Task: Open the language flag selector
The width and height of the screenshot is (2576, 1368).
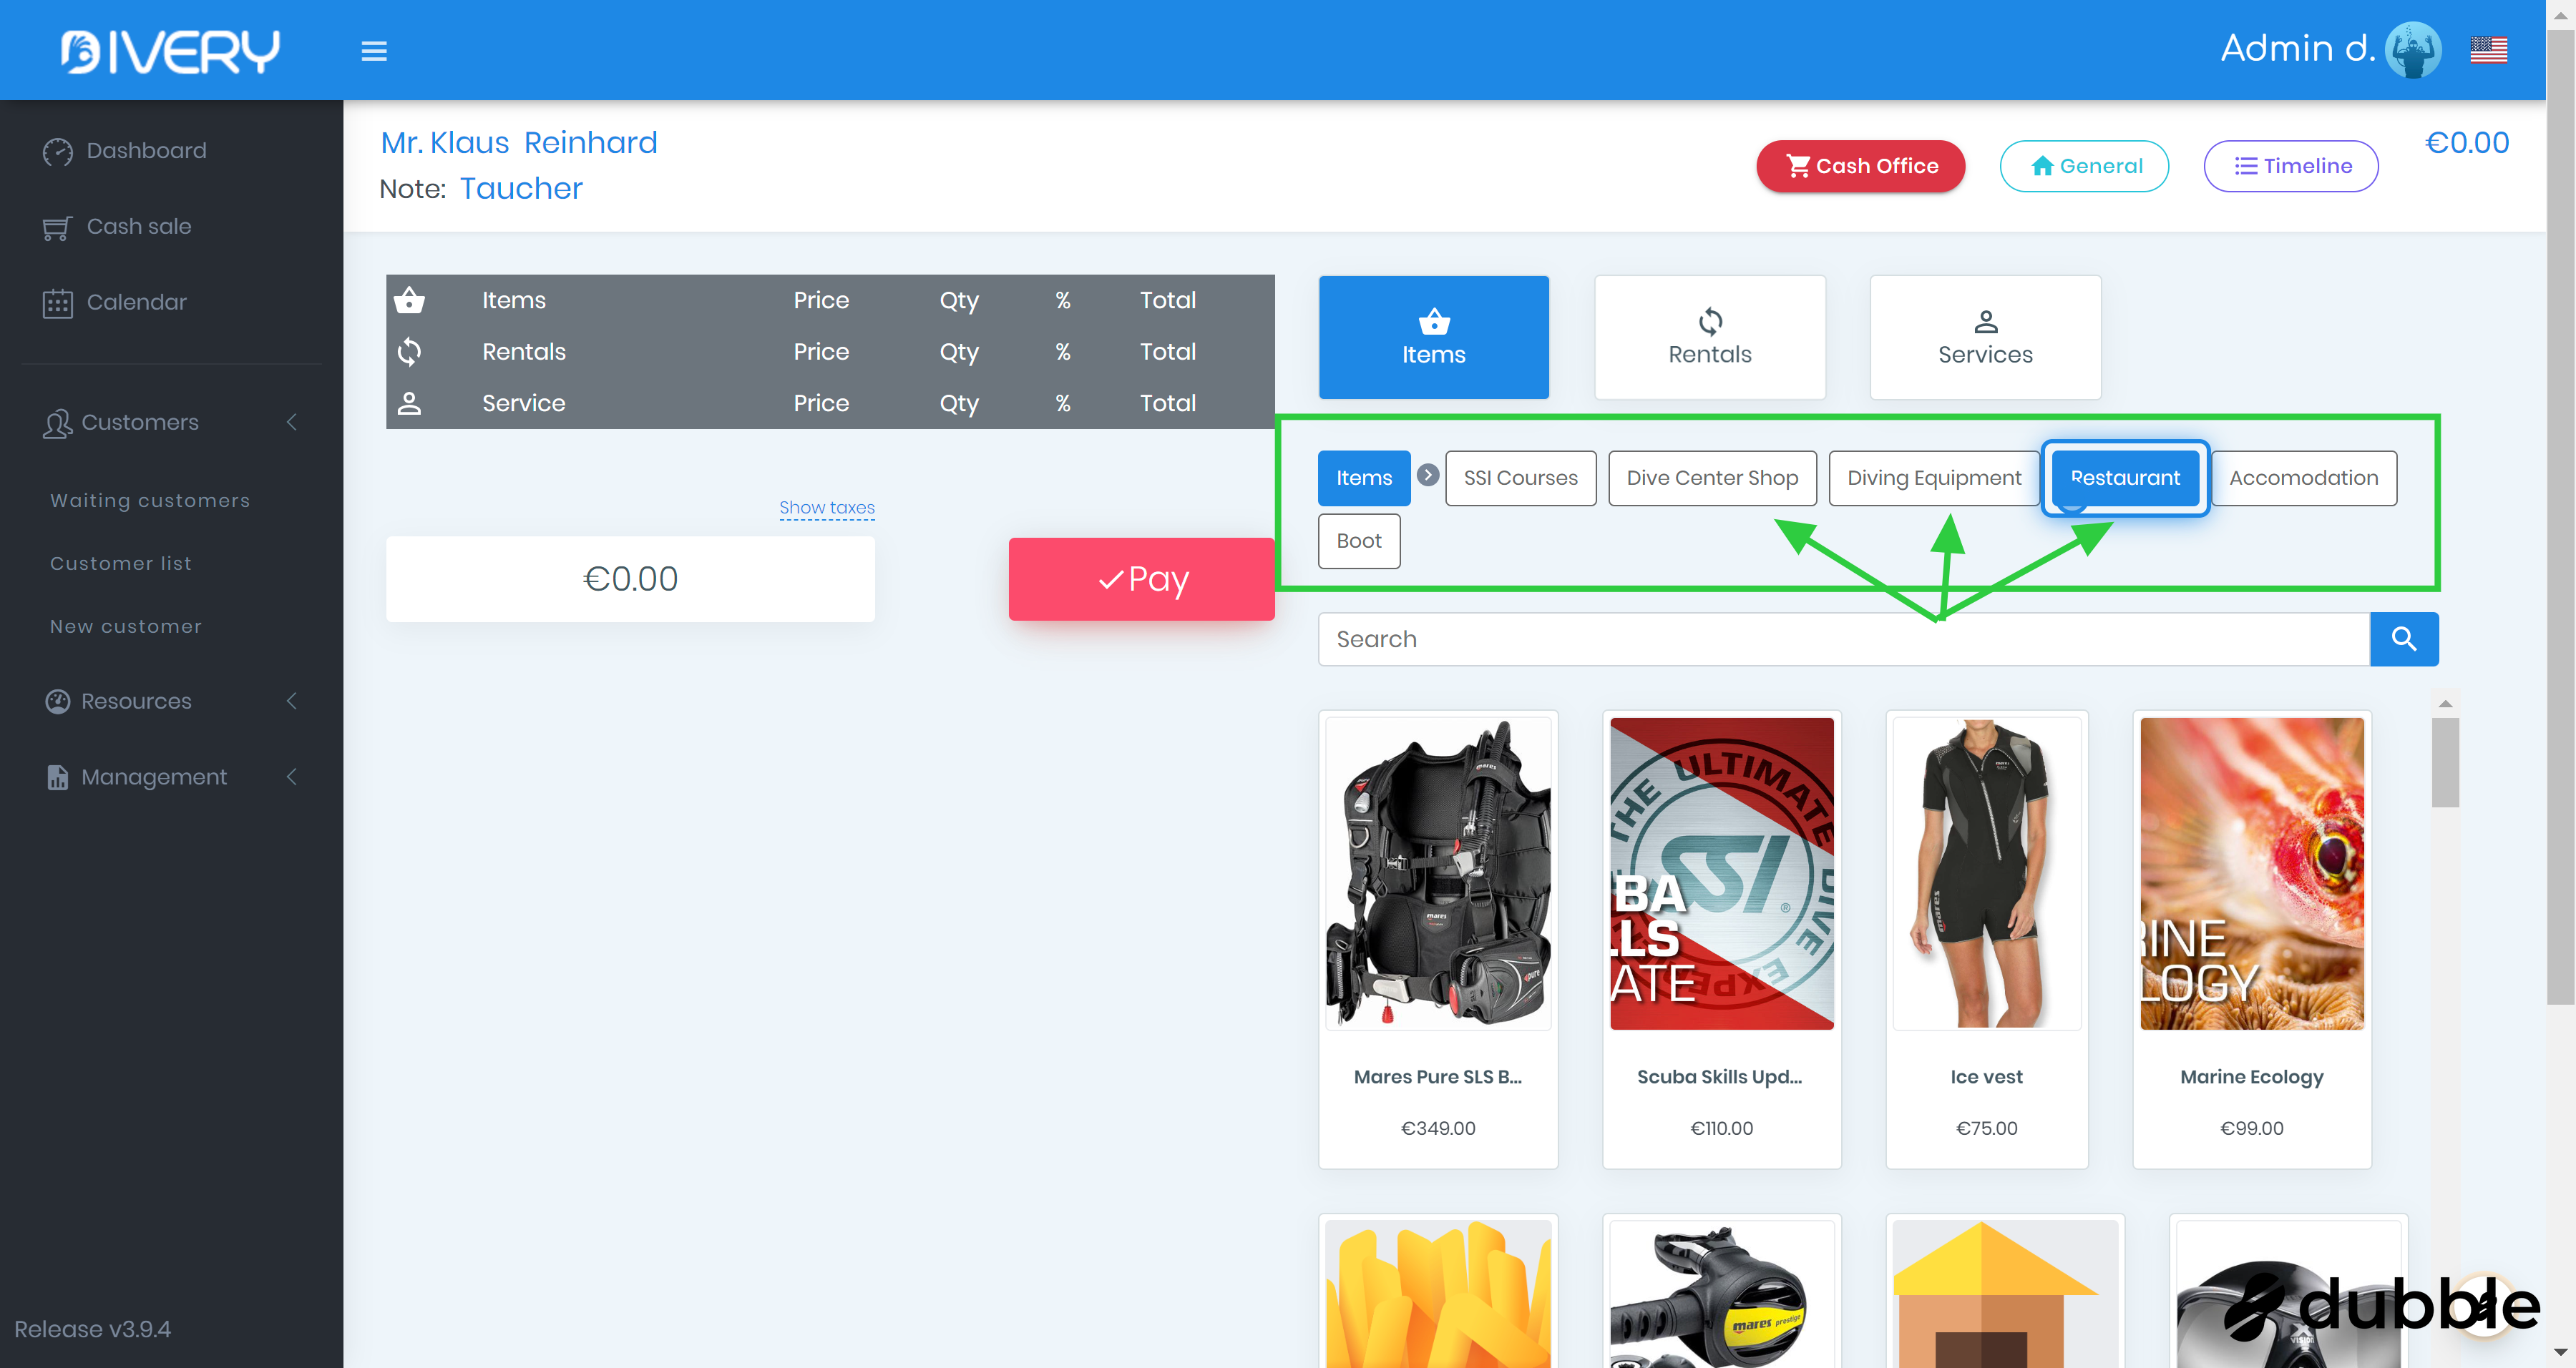Action: click(x=2488, y=50)
